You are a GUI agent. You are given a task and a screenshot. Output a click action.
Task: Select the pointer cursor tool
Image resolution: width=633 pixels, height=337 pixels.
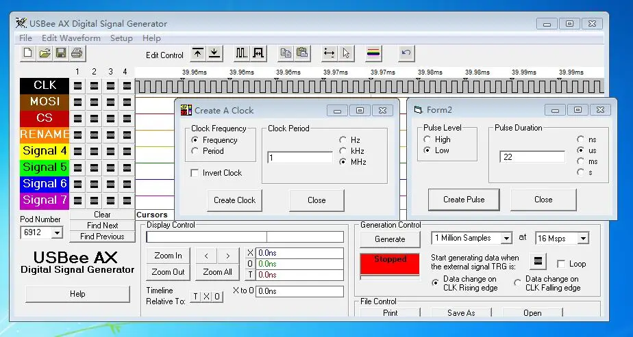347,53
